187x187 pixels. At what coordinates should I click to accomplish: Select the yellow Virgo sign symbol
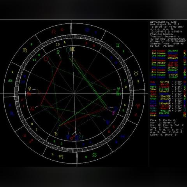[25, 50]
